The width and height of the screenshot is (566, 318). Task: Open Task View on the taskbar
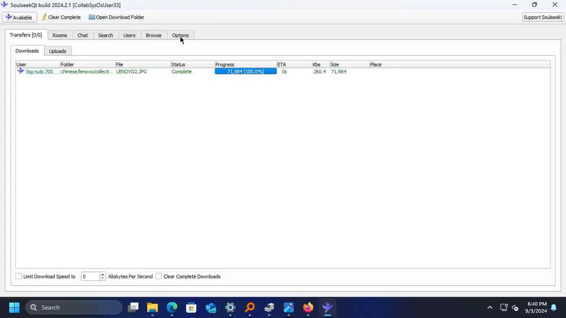[133, 307]
